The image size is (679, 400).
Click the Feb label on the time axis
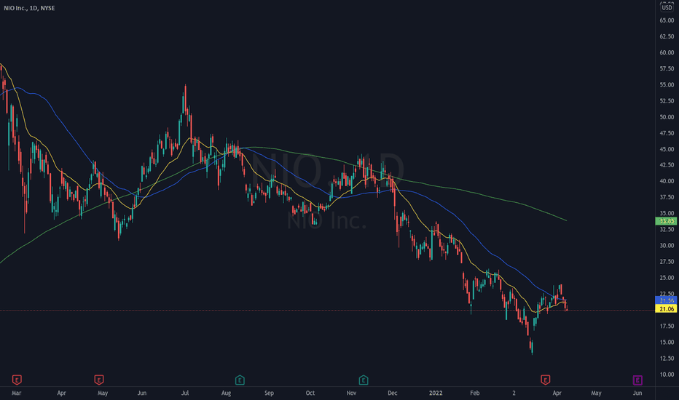(x=474, y=393)
